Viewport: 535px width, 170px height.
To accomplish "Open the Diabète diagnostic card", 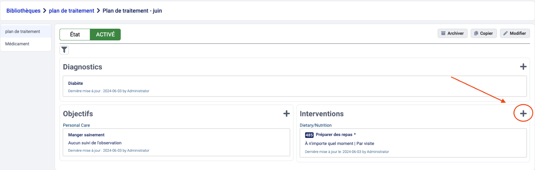I will [x=76, y=83].
